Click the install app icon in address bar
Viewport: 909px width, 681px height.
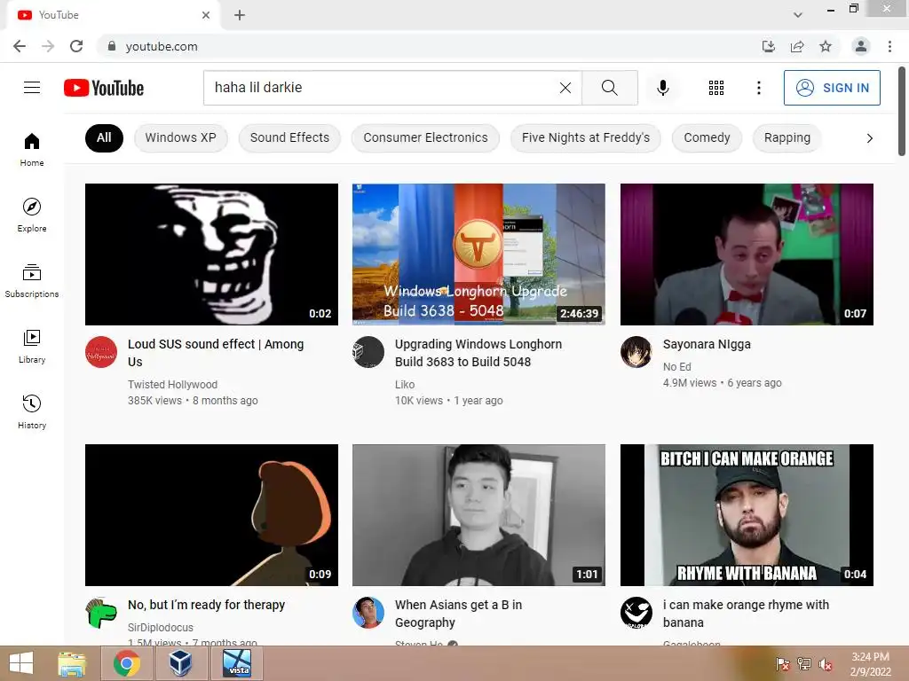point(768,46)
